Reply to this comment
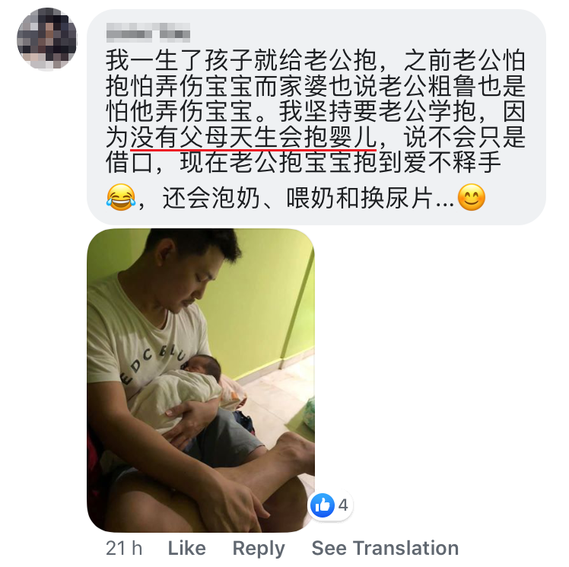The width and height of the screenshot is (569, 567). click(x=259, y=549)
